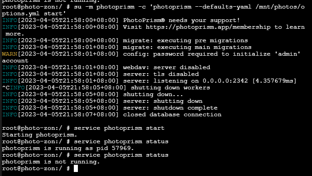Click the "photoprism is running as pid 57969" line

coord(68,149)
